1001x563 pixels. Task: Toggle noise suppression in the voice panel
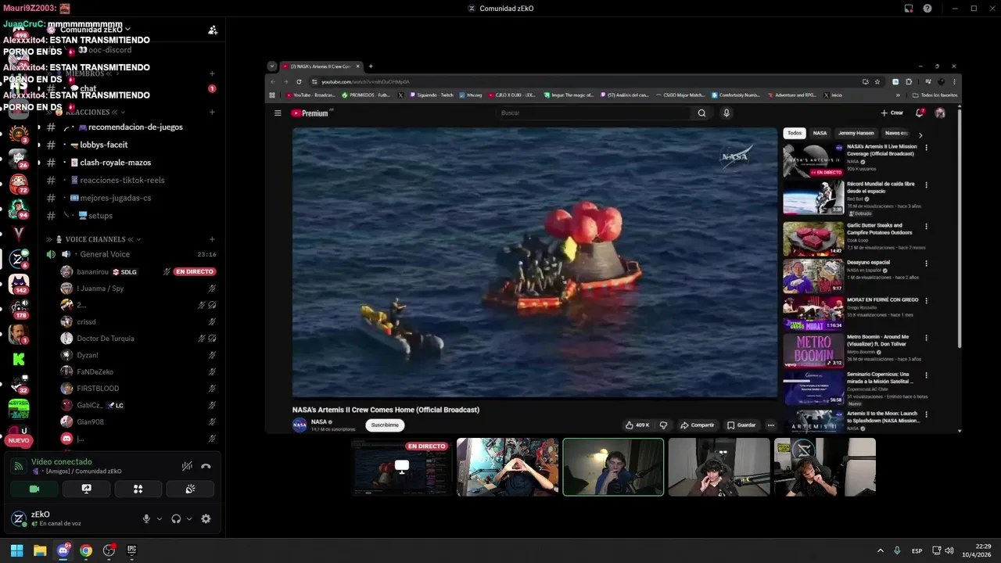tap(187, 466)
